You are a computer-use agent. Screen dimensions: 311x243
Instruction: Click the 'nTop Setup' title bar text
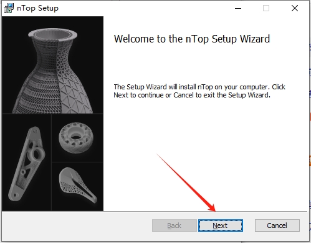(x=37, y=8)
